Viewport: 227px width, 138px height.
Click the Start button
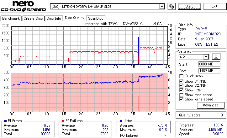pyautogui.click(x=189, y=7)
